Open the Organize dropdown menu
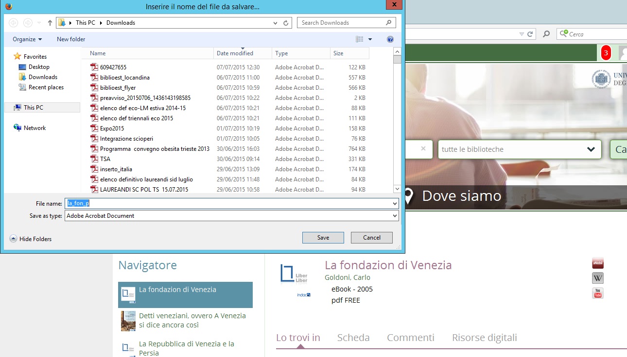This screenshot has width=627, height=357. click(27, 39)
